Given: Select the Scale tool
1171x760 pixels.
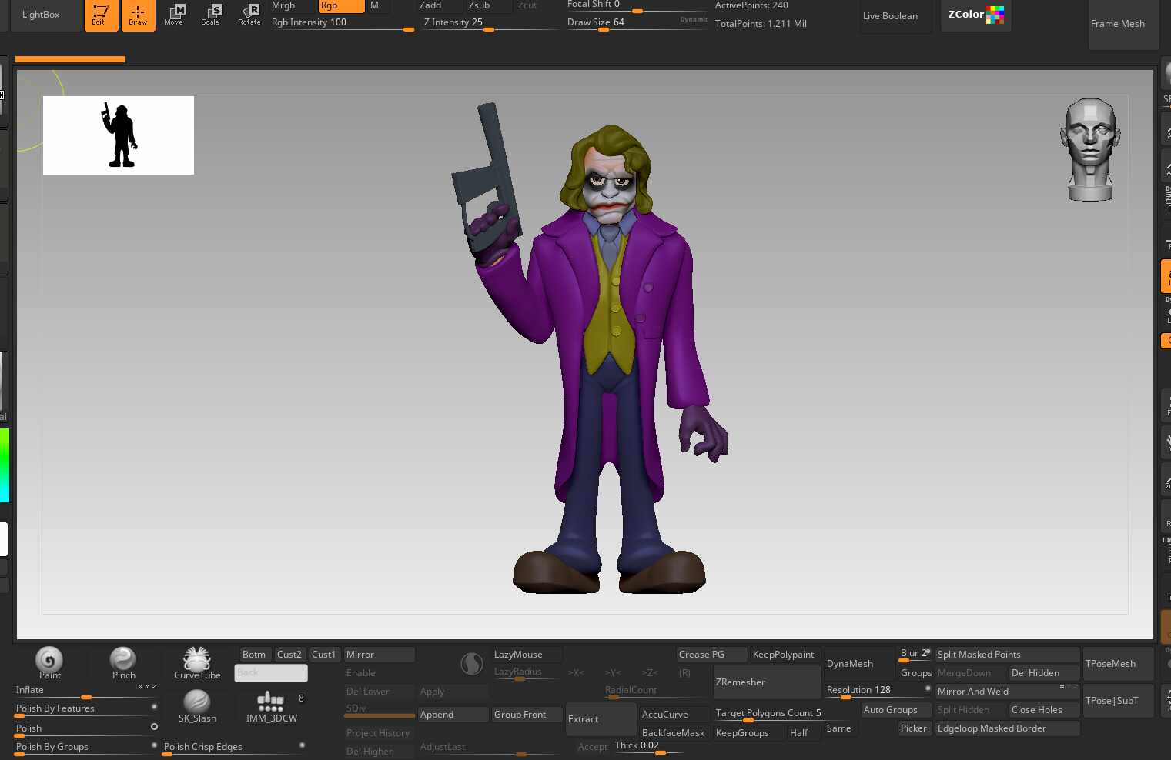Looking at the screenshot, I should 211,15.
